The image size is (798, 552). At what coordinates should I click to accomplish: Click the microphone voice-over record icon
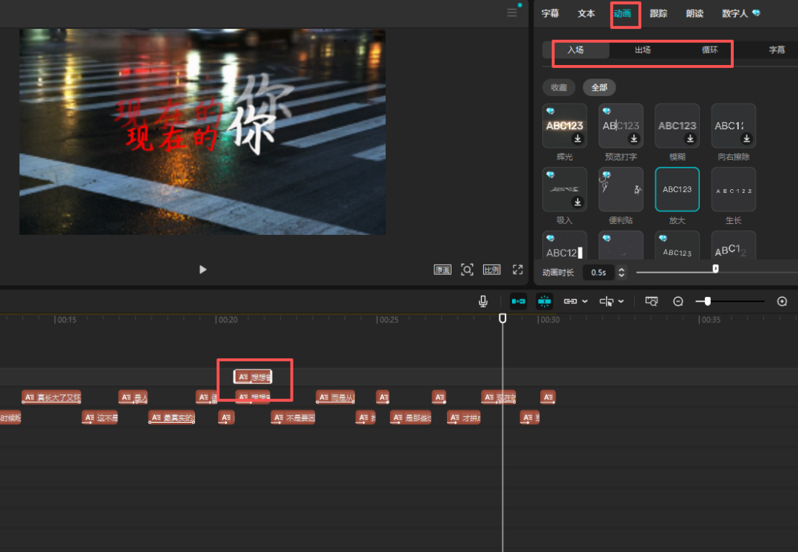pyautogui.click(x=483, y=301)
